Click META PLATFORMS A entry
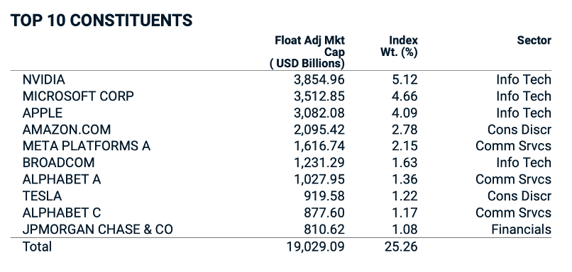Screen dimensions: 572x272 (x=87, y=146)
